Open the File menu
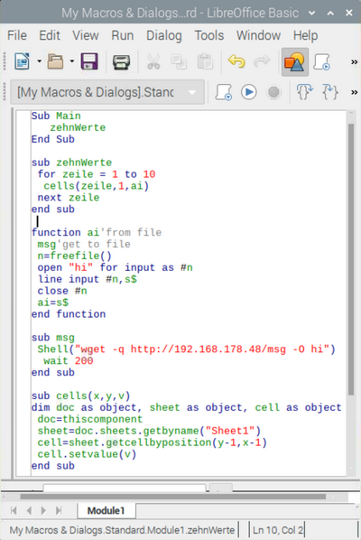Viewport: 361px width, 540px height. coord(17,35)
